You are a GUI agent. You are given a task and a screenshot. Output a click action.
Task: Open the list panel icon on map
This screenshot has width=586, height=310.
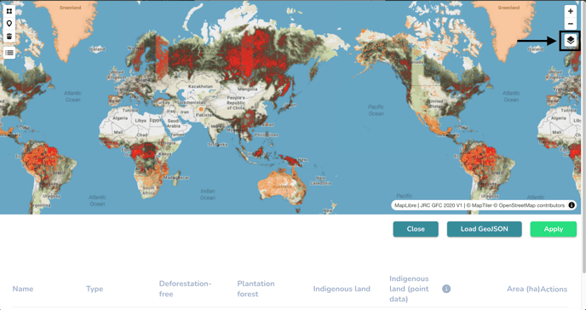click(9, 53)
